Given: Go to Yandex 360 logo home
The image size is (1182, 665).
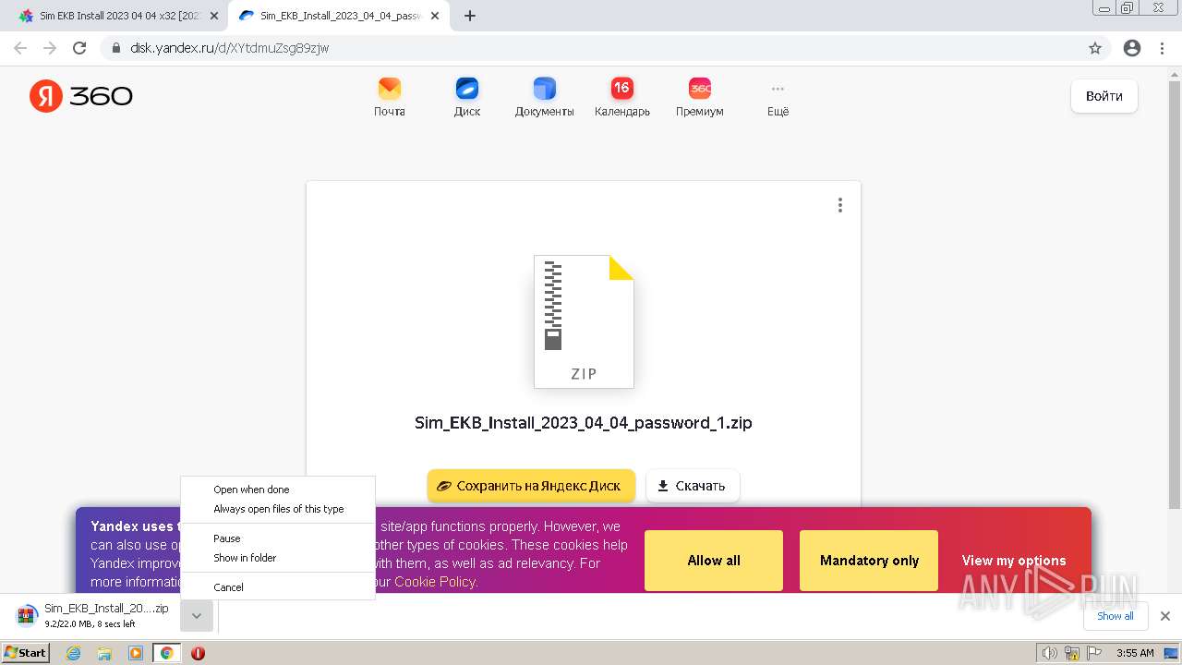Looking at the screenshot, I should pyautogui.click(x=81, y=96).
